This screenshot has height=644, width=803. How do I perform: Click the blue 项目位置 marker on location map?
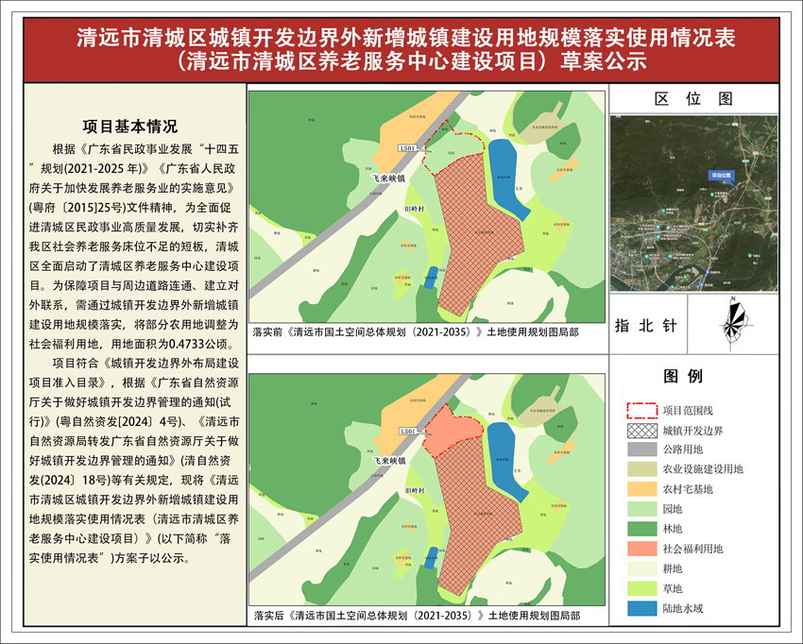[x=722, y=176]
